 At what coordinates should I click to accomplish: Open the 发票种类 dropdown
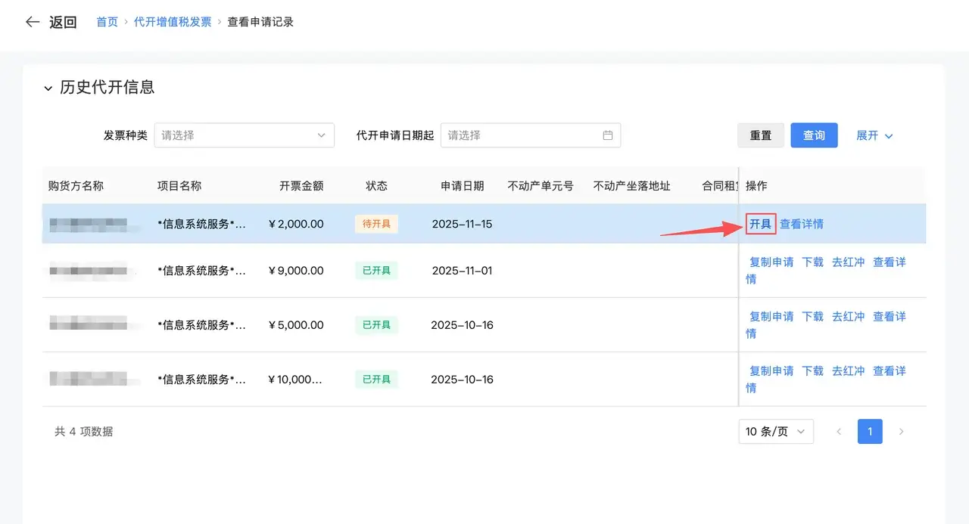[245, 135]
